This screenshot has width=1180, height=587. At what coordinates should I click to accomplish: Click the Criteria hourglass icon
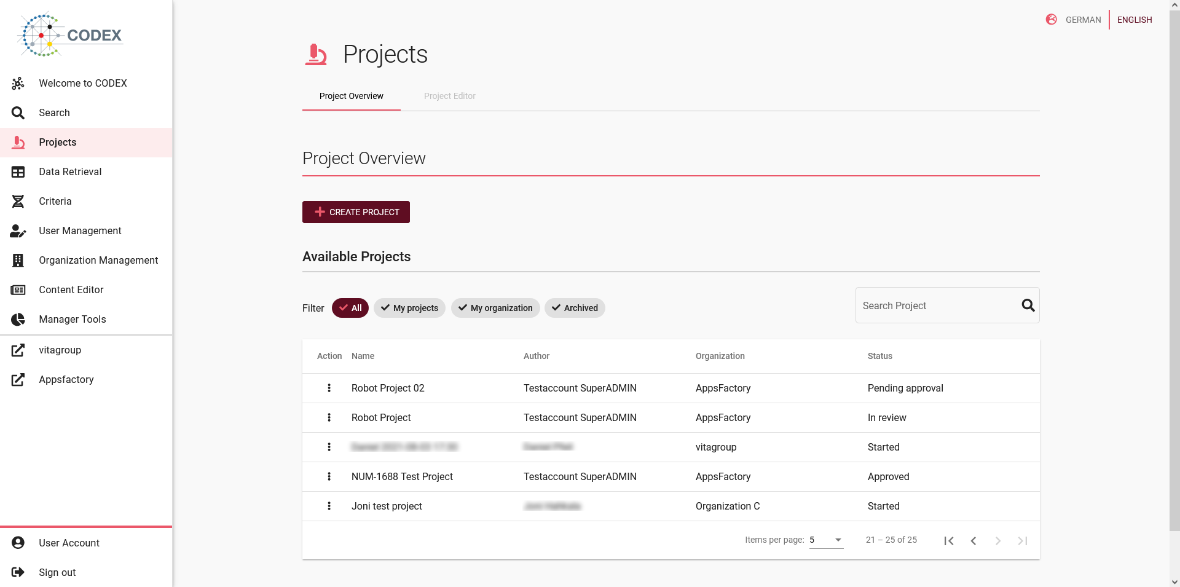18,201
